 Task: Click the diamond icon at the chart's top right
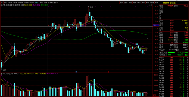point(149,5)
